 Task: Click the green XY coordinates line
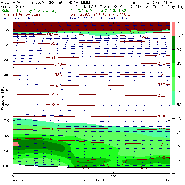97,11
